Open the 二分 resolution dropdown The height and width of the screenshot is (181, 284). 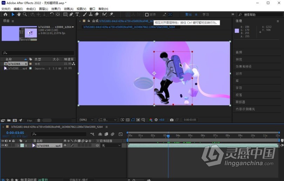point(107,120)
